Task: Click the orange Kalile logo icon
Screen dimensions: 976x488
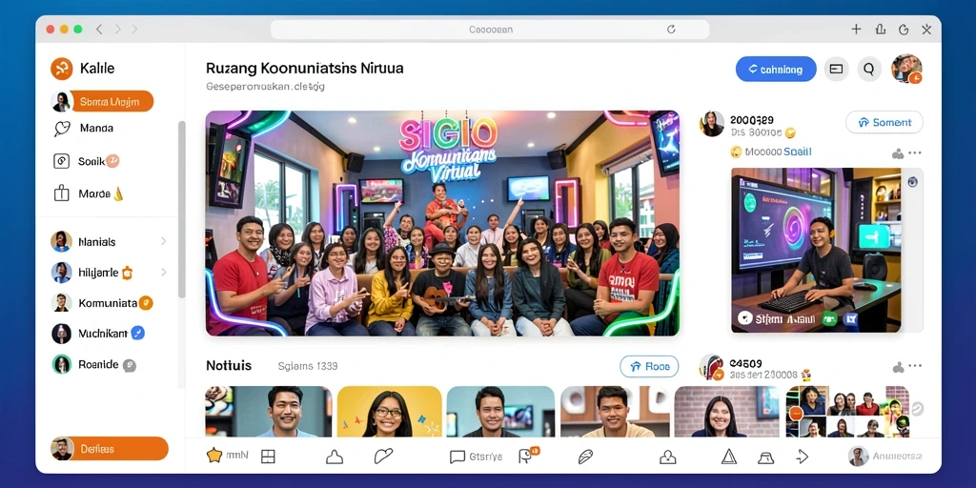Action: (x=62, y=69)
